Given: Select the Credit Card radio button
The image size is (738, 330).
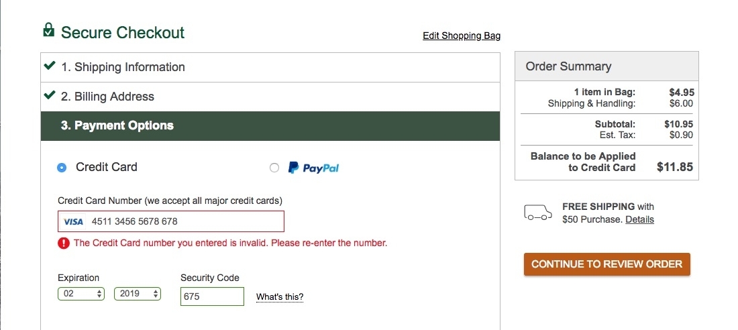Looking at the screenshot, I should [x=62, y=168].
